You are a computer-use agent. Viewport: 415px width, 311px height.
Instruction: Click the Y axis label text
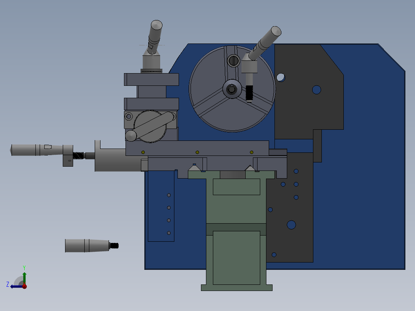(x=24, y=267)
